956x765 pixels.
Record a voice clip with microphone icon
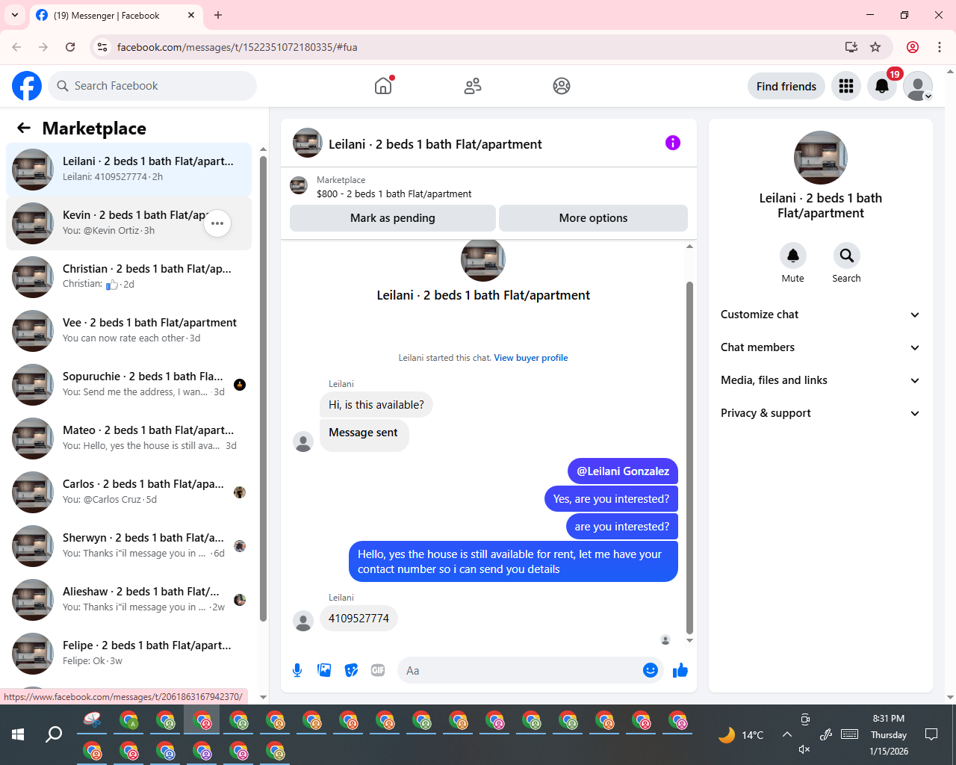pyautogui.click(x=297, y=670)
